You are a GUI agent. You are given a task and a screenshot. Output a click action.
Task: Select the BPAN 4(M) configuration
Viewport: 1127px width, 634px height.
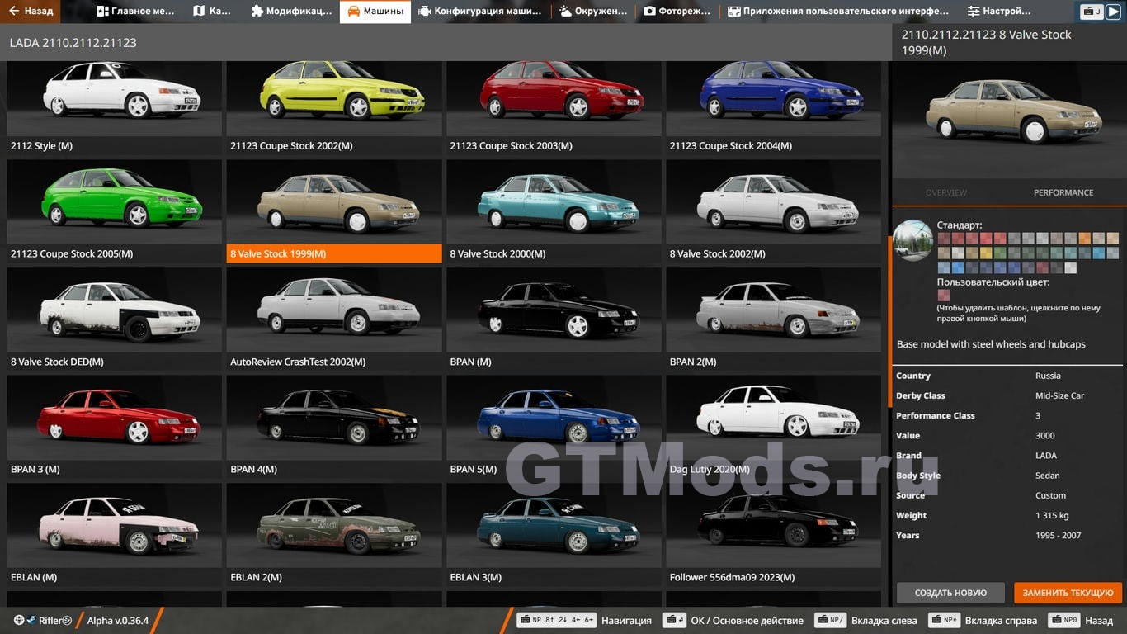[x=334, y=427]
